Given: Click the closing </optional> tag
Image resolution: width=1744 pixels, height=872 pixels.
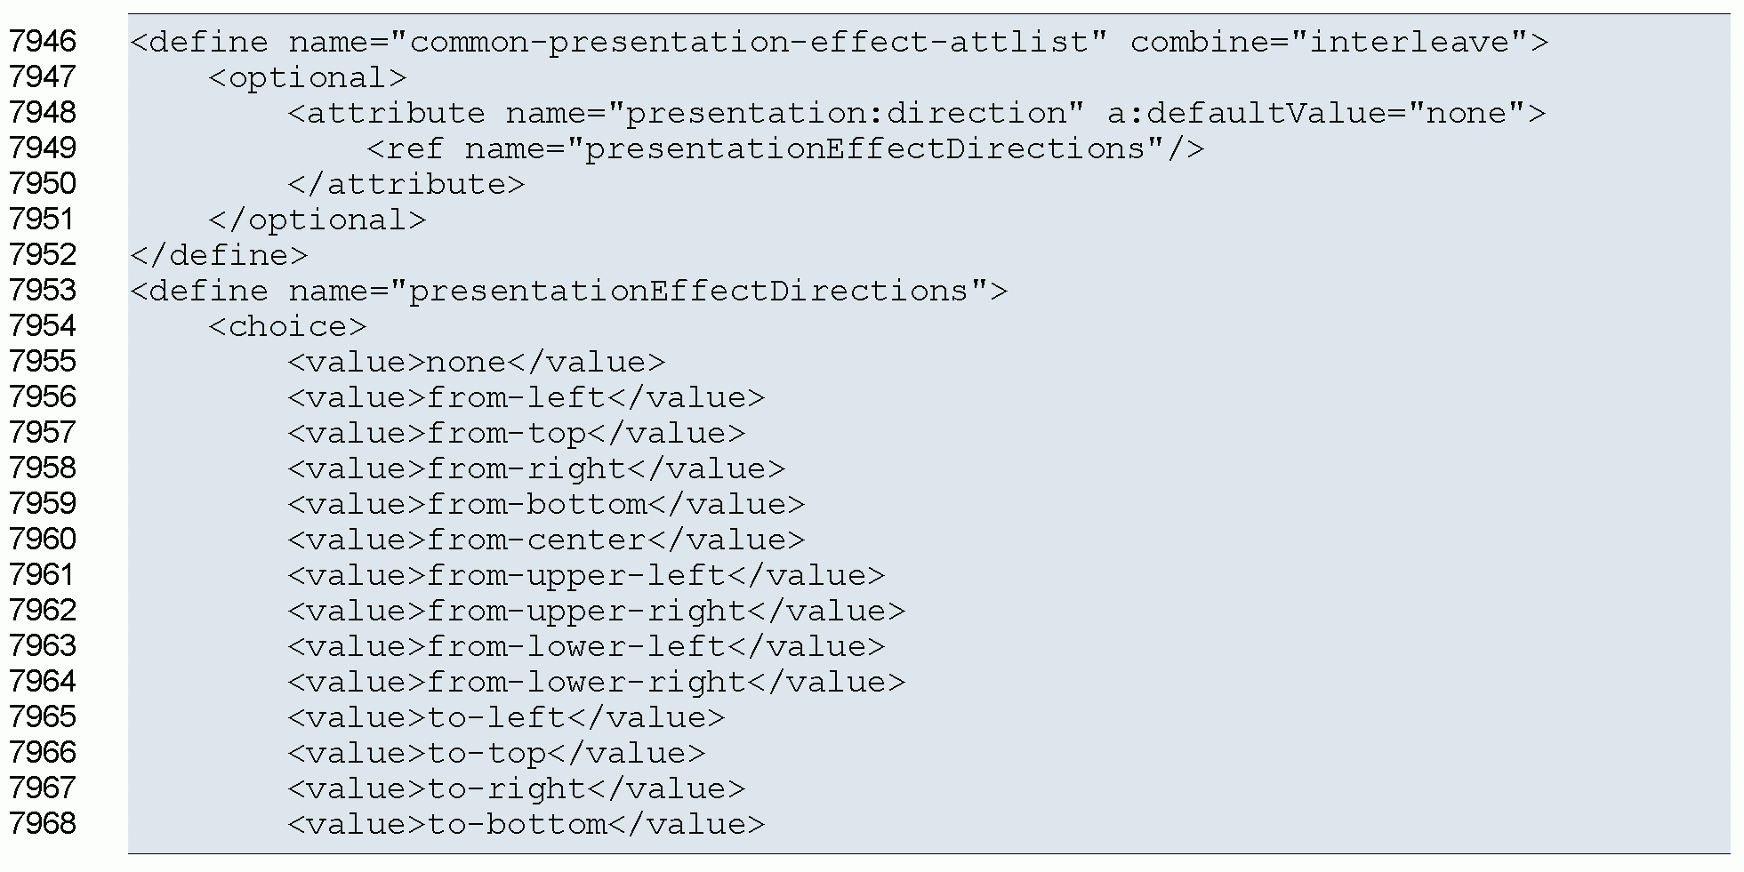Looking at the screenshot, I should (317, 220).
